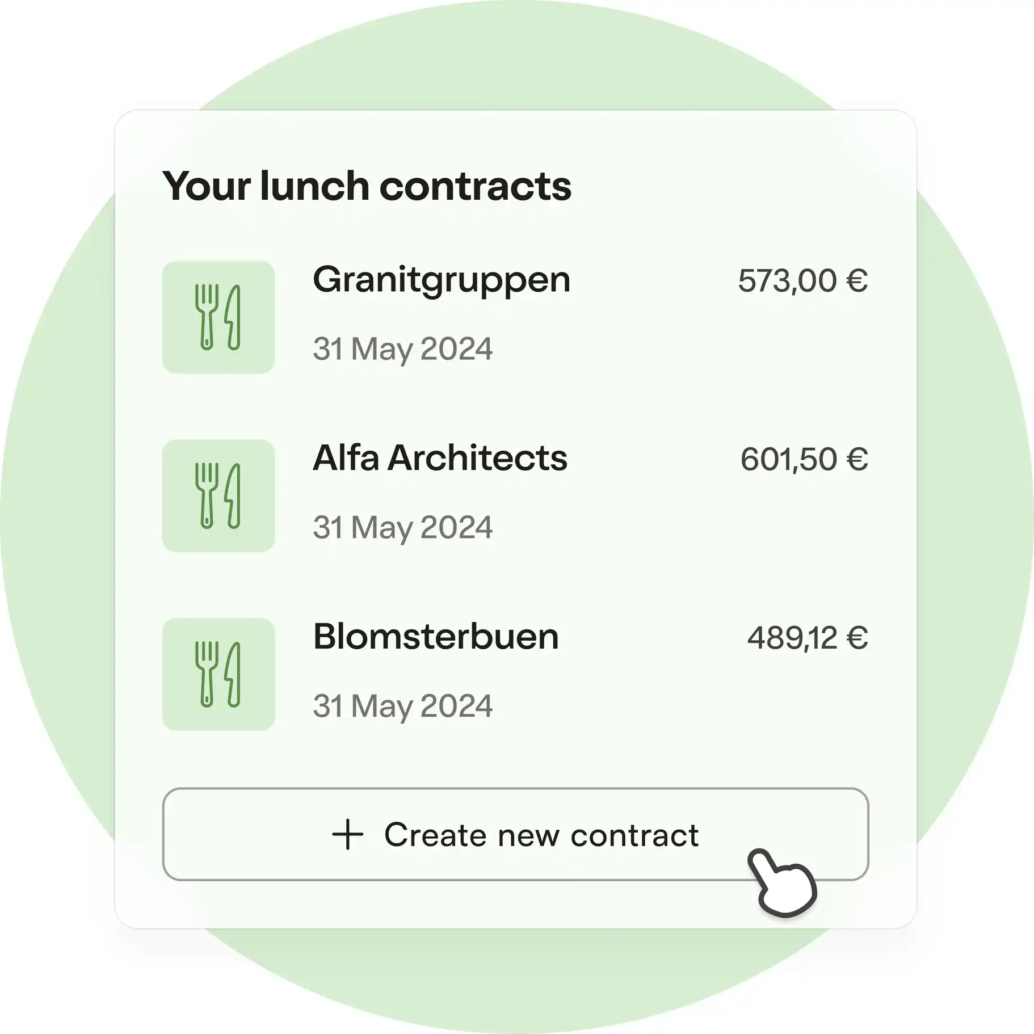Click the fork icon beside Blomsterbuen
Image resolution: width=1034 pixels, height=1034 pixels.
207,674
